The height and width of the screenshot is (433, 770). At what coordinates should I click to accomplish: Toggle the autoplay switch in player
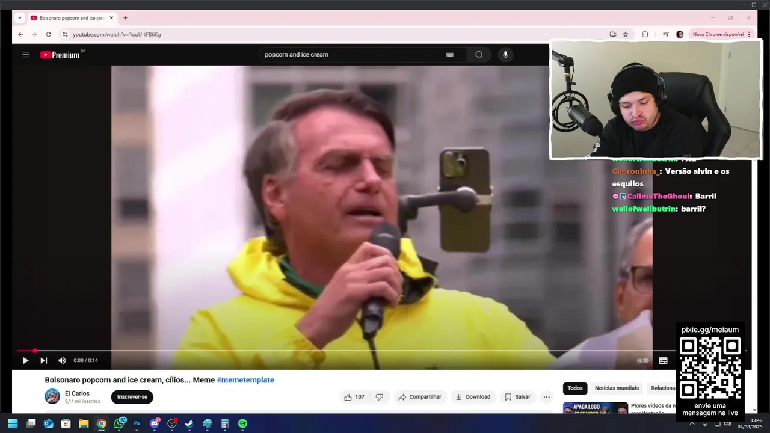(x=644, y=361)
